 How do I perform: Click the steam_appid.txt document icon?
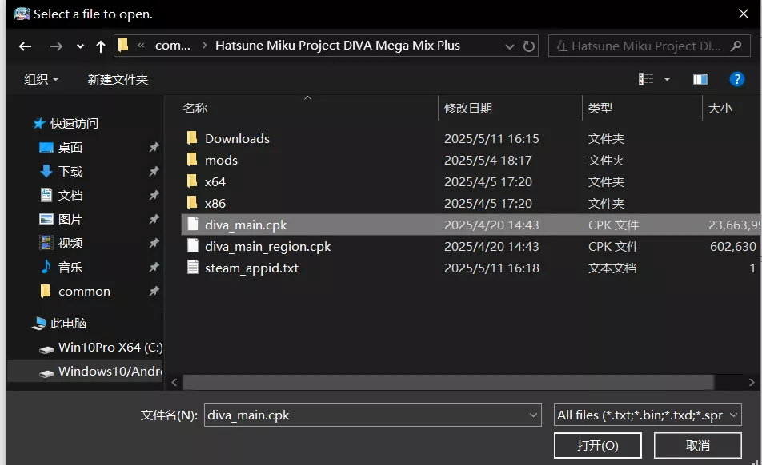click(193, 268)
